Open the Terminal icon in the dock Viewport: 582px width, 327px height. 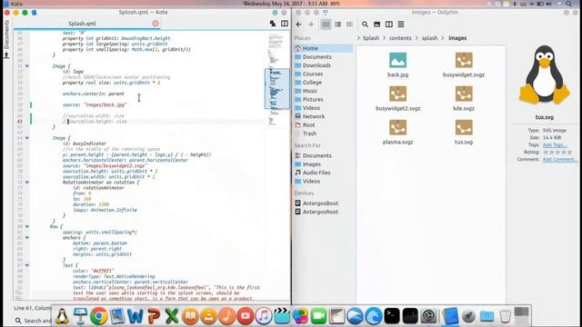tap(392, 316)
